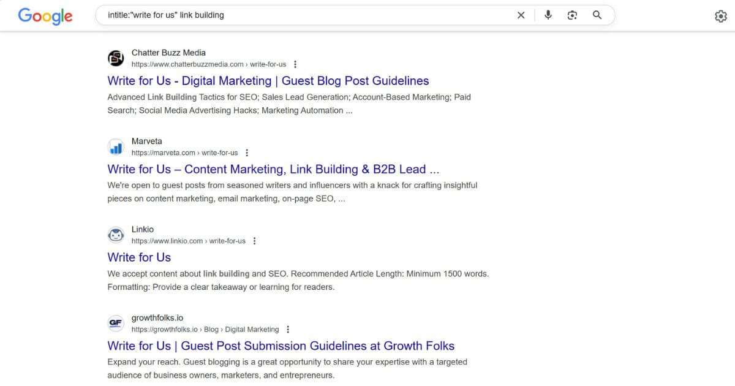Expand result options for the Linkio listing
This screenshot has height=386, width=735.
pos(254,240)
